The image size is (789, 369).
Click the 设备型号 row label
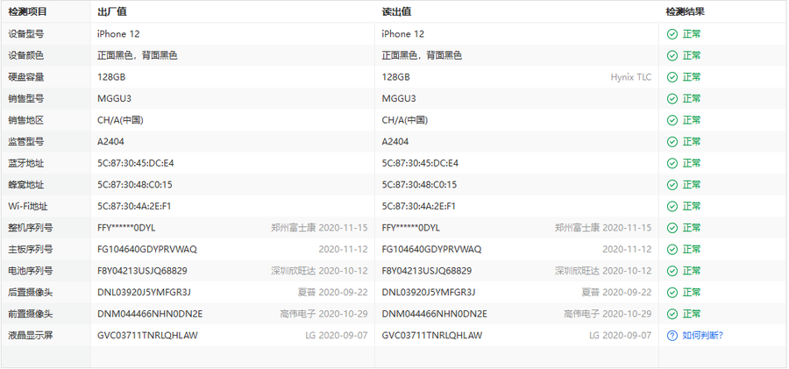[x=26, y=34]
